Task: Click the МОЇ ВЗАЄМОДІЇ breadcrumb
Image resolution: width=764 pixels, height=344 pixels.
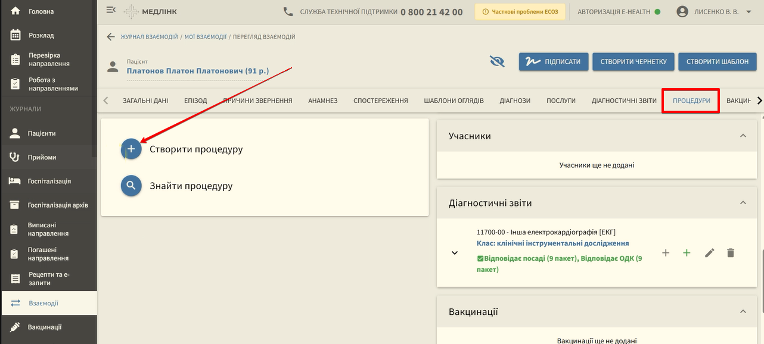Action: pos(205,37)
